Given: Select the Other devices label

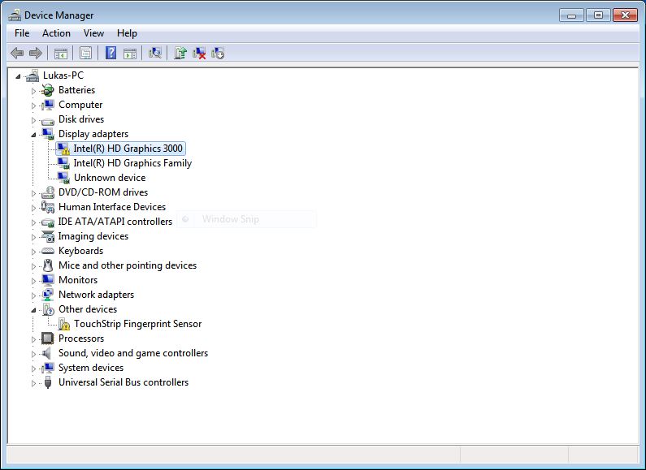Looking at the screenshot, I should click(87, 309).
